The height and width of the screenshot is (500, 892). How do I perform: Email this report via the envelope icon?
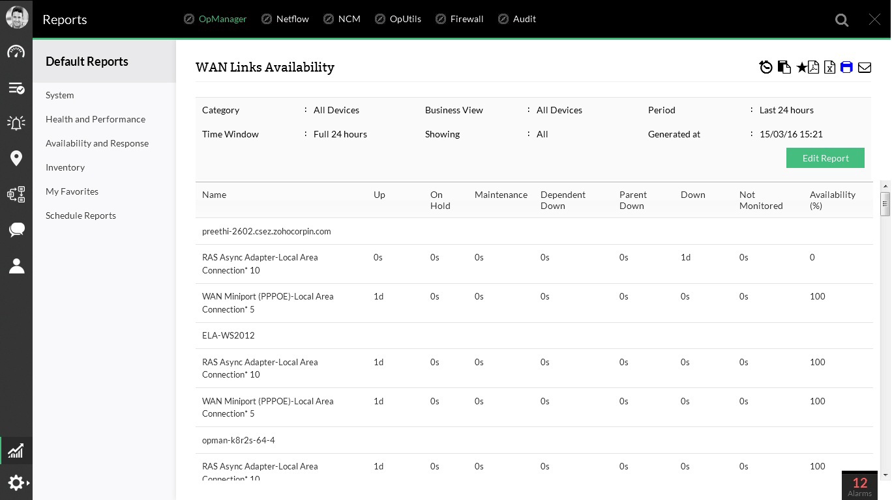pos(865,67)
